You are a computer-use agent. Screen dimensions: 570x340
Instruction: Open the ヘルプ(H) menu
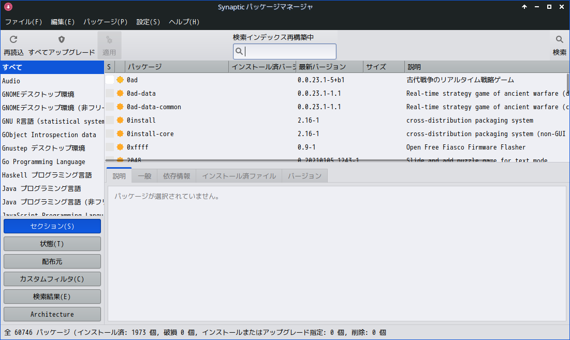184,22
